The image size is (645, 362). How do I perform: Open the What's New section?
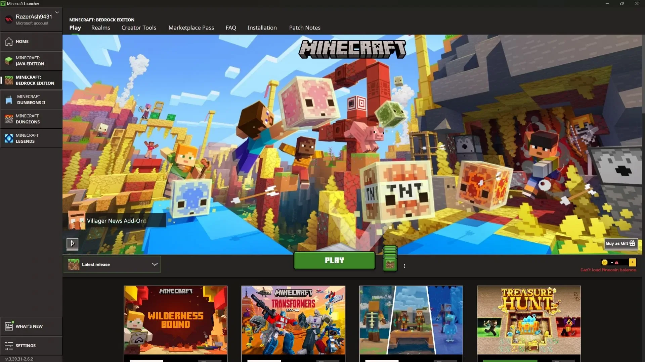pos(31,326)
